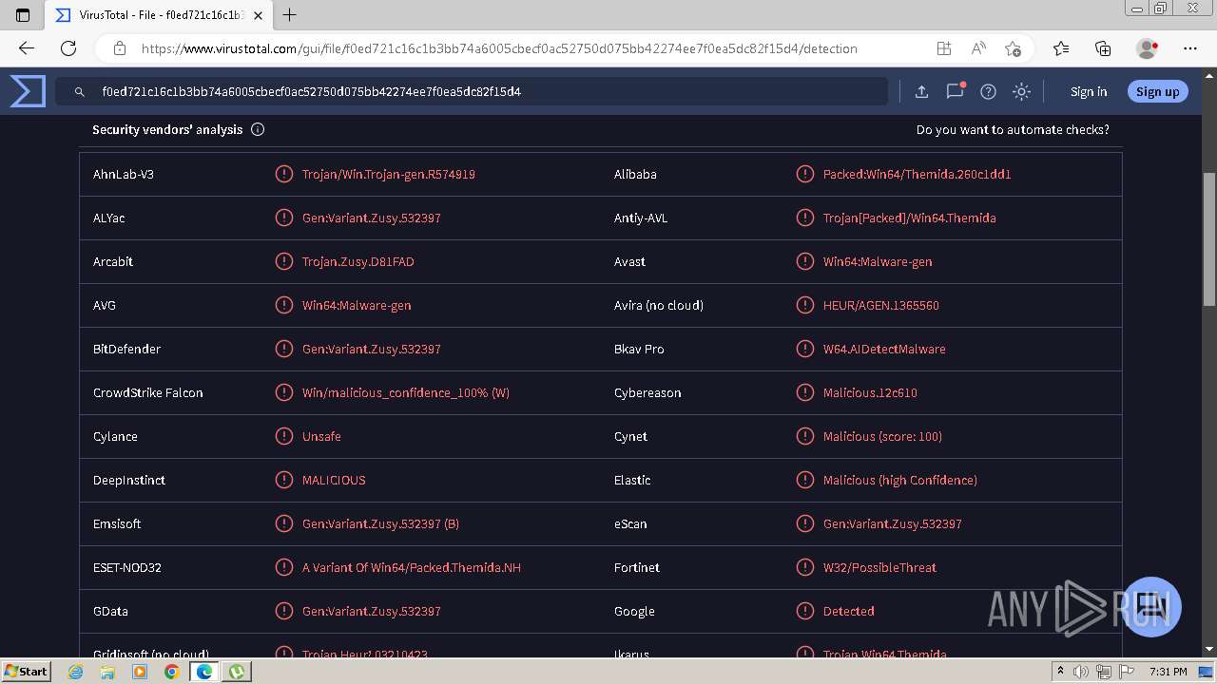Click the DeepInstinct vendor name
Image resolution: width=1217 pixels, height=684 pixels.
click(129, 480)
